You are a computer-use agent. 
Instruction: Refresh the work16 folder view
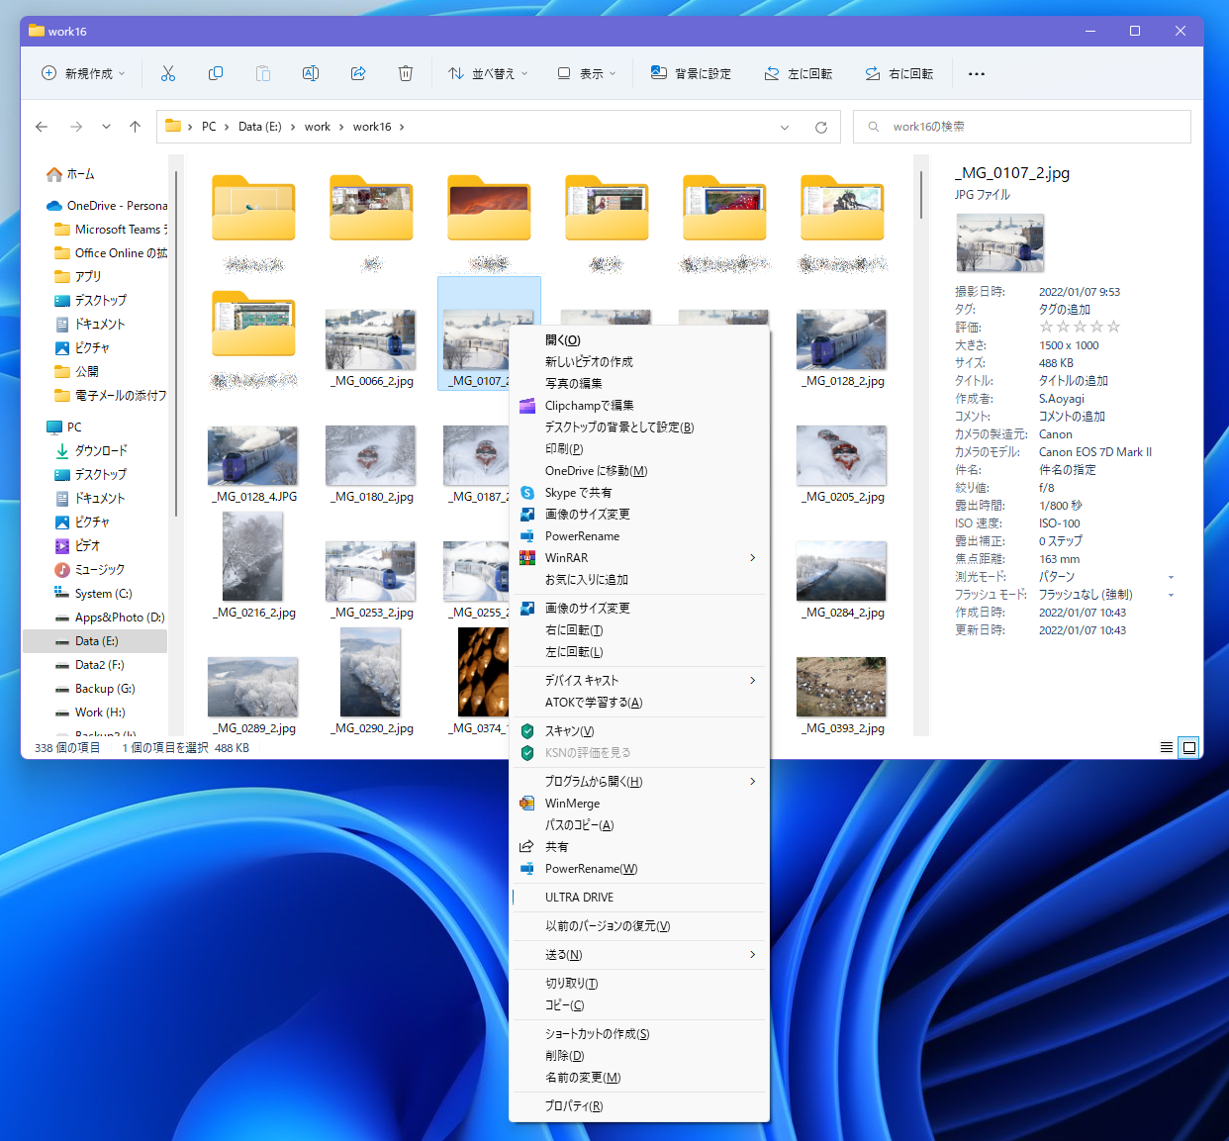(820, 127)
